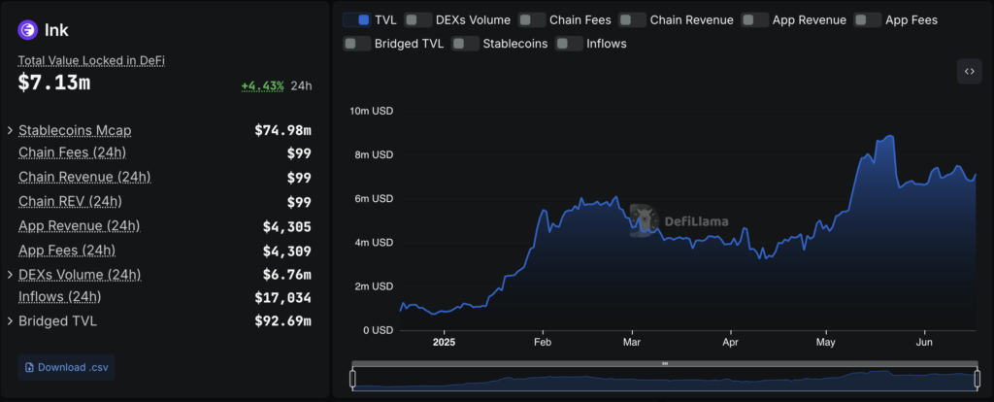Click the 0 USD axis label
The image size is (994, 402).
click(x=378, y=330)
